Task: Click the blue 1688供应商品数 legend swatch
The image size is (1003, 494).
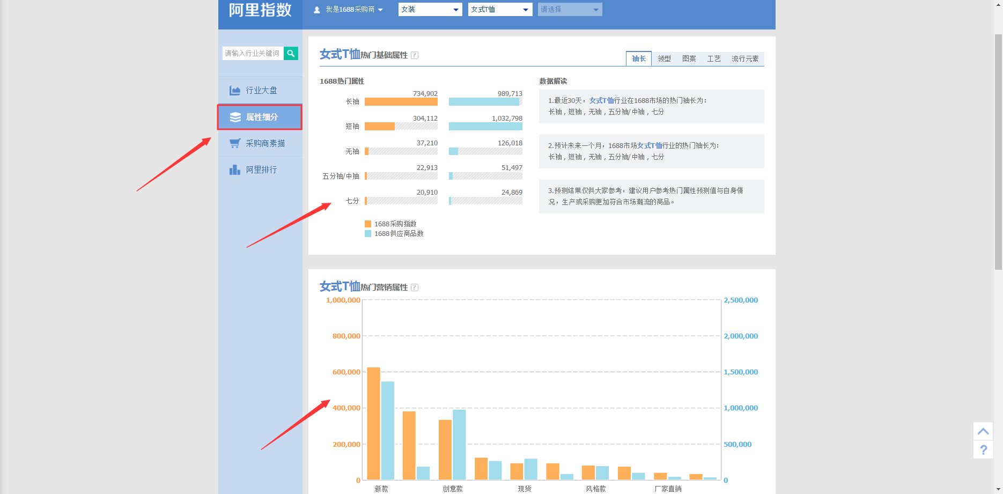Action: [x=368, y=233]
